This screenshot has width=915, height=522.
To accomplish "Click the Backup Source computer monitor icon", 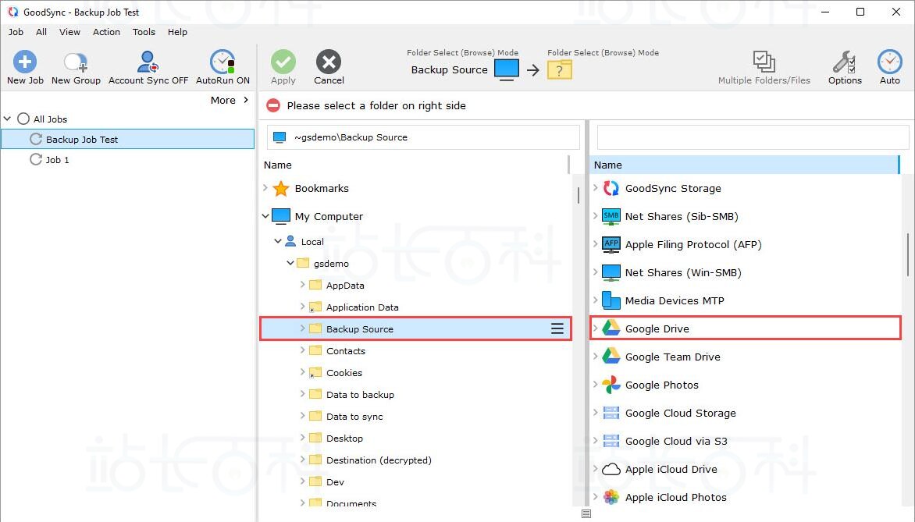I will coord(507,69).
